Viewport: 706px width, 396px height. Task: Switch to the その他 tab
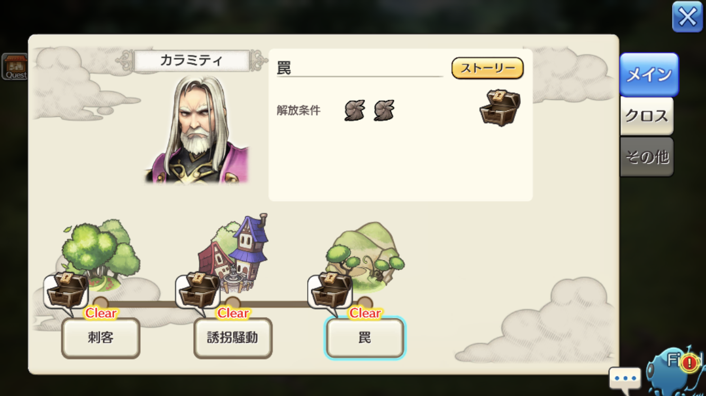647,157
